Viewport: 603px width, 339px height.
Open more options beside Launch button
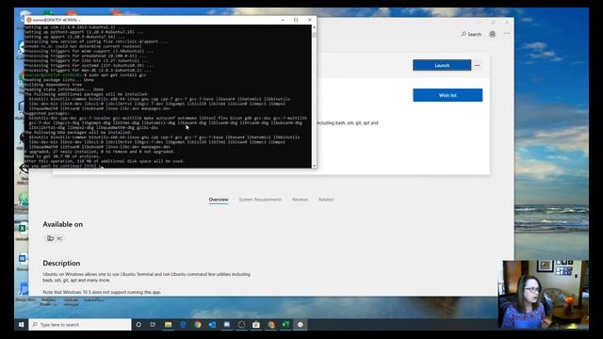[x=478, y=65]
